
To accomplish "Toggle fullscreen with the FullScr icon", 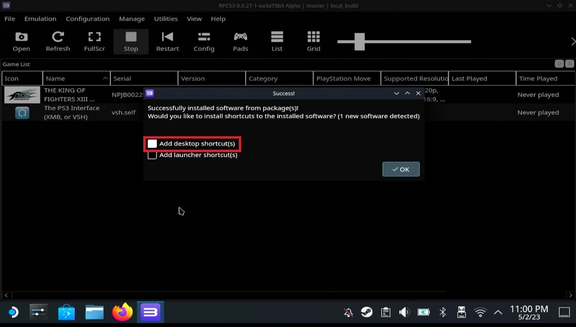I will [x=94, y=41].
